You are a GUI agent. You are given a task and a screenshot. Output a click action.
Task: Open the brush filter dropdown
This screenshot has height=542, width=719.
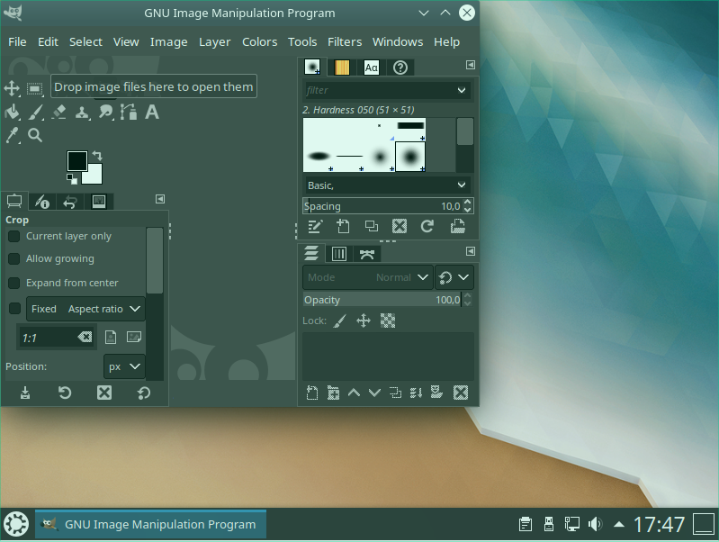point(462,90)
